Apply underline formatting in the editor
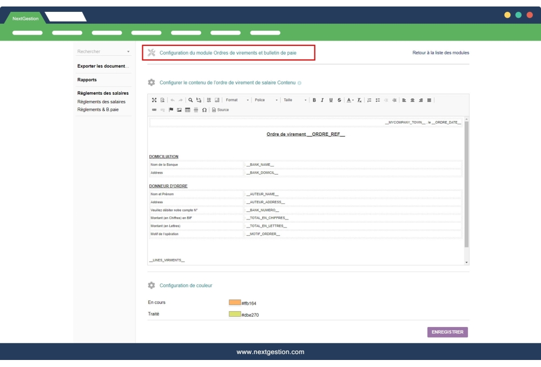The height and width of the screenshot is (367, 541). click(x=331, y=100)
